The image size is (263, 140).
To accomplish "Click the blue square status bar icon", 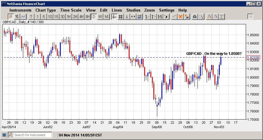I will pyautogui.click(x=4, y=135).
